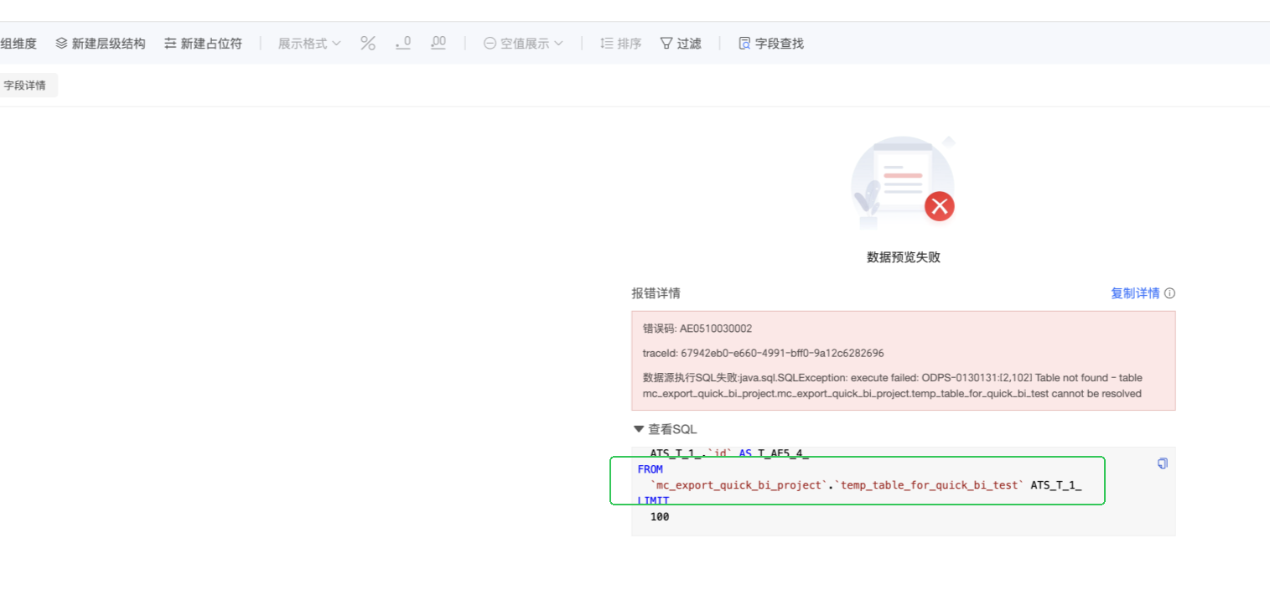Copy the SQL using the copy icon
This screenshot has height=616, width=1270.
(1162, 463)
